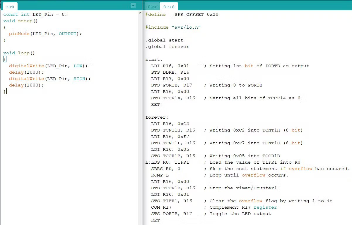Open the tab menu dropdown arrow
352x225 pixels.
(x=133, y=6)
